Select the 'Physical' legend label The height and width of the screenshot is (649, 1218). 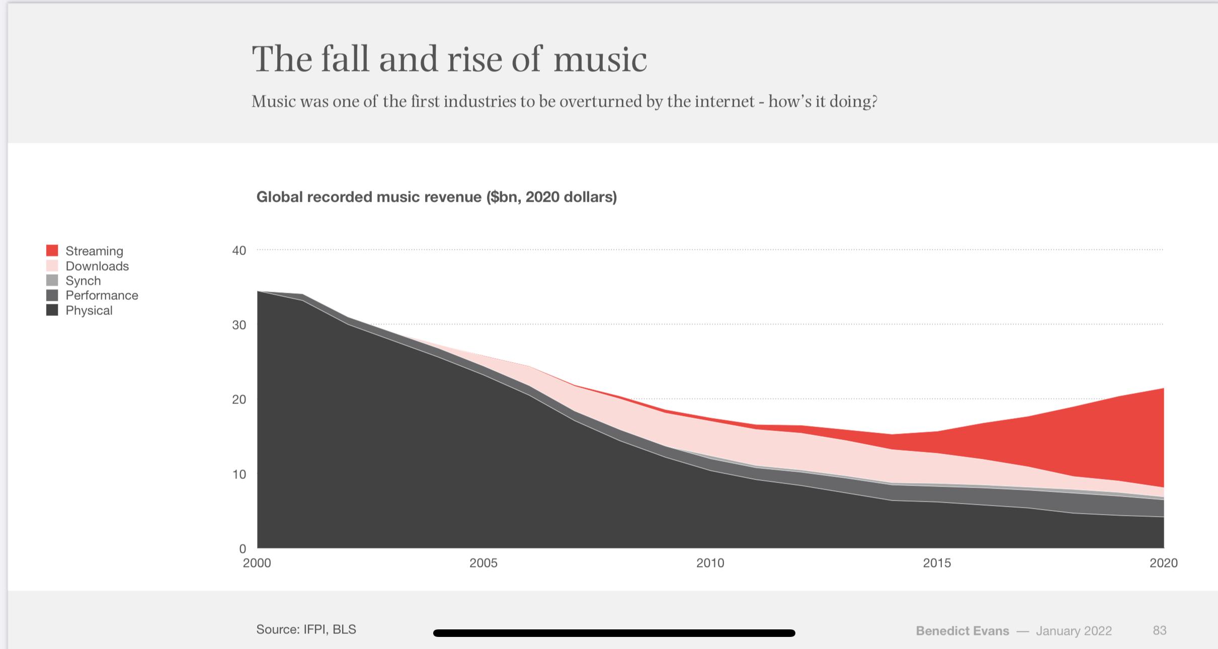(x=89, y=310)
